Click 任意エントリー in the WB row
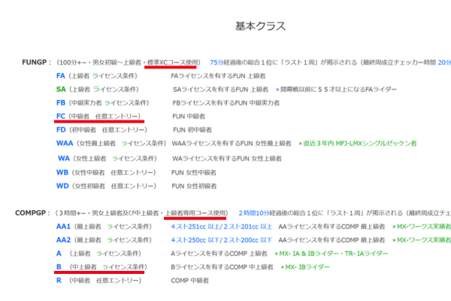 pos(131,172)
